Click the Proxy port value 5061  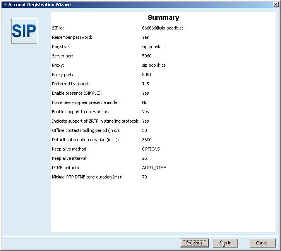click(147, 74)
